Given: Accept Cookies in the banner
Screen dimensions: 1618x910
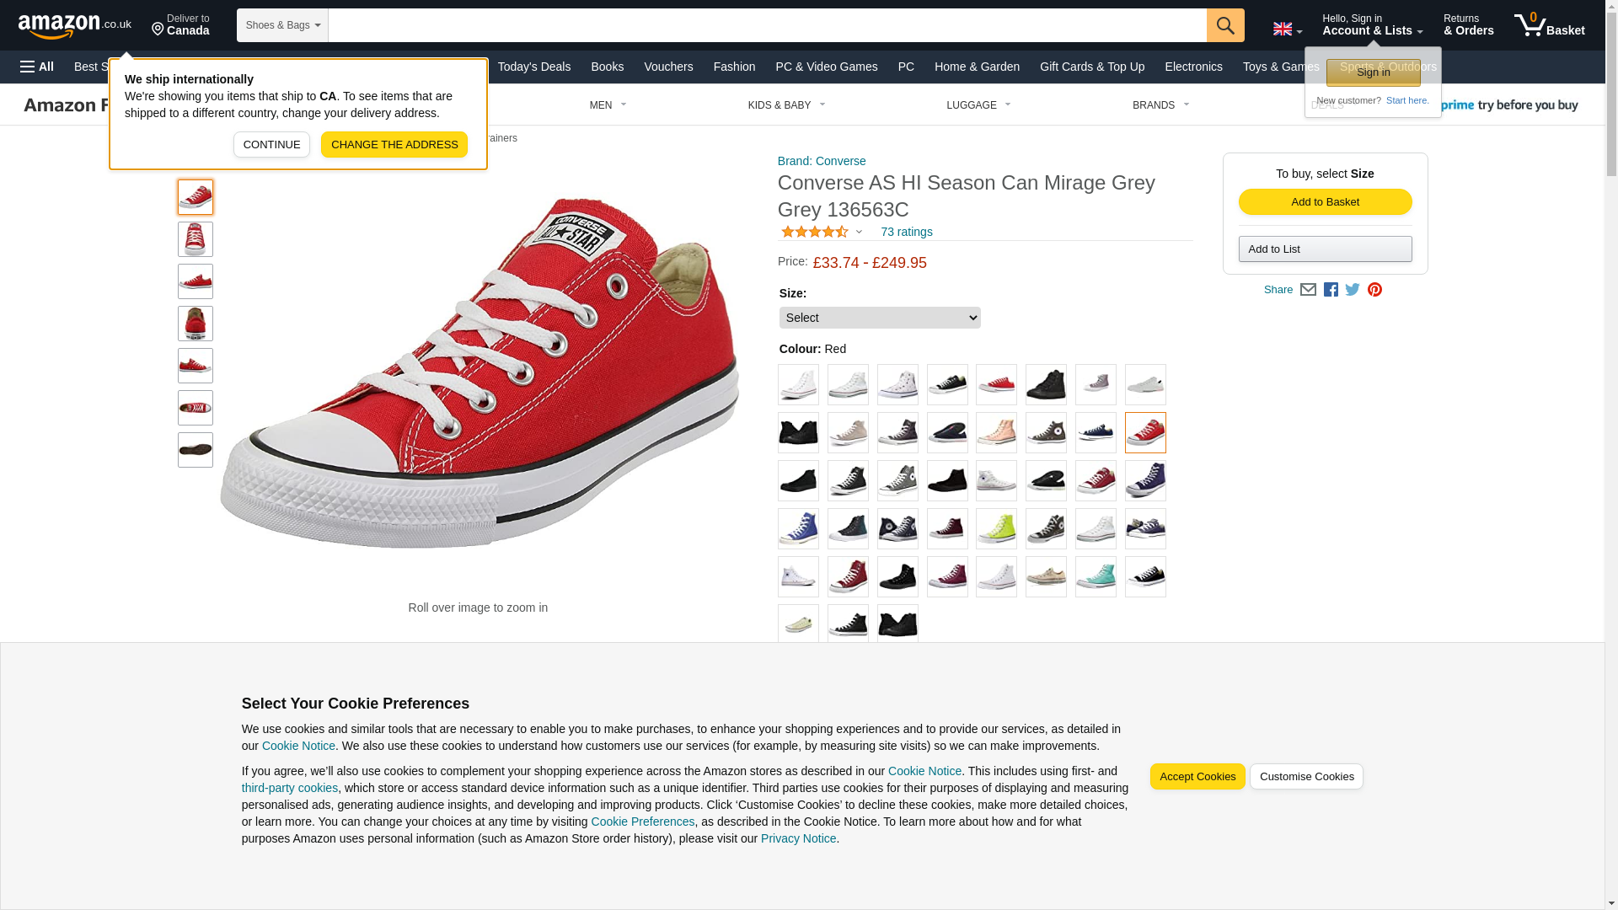Looking at the screenshot, I should click(x=1197, y=777).
